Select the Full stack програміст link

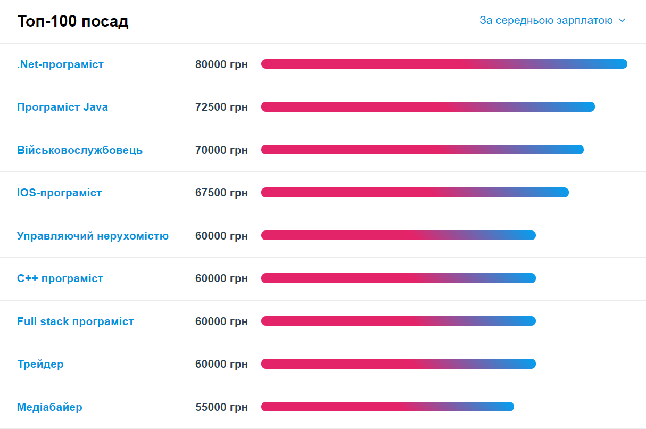[76, 321]
